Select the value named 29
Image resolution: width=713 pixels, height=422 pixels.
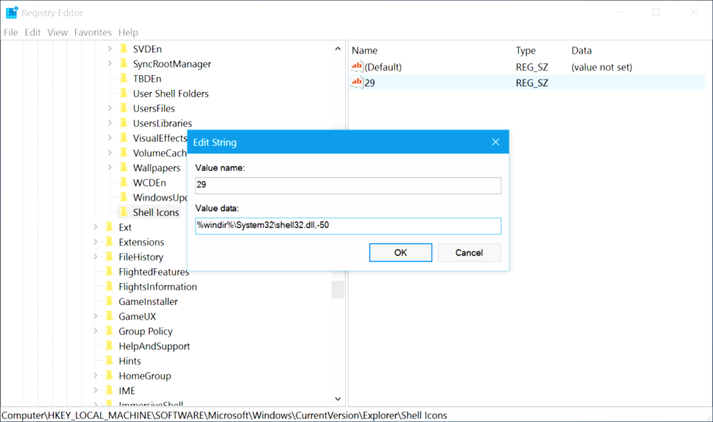pos(528,82)
